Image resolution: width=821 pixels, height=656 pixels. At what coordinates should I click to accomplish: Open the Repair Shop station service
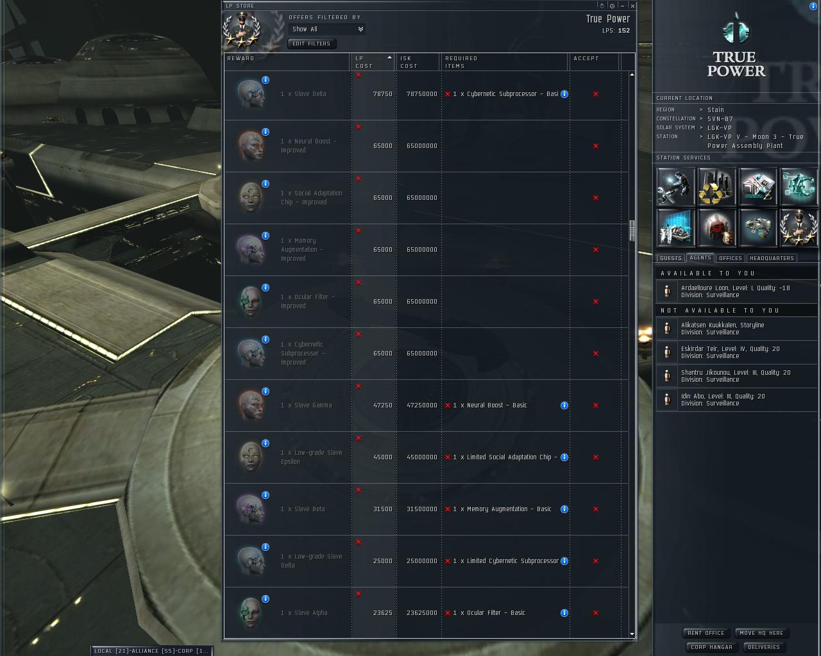click(x=675, y=187)
